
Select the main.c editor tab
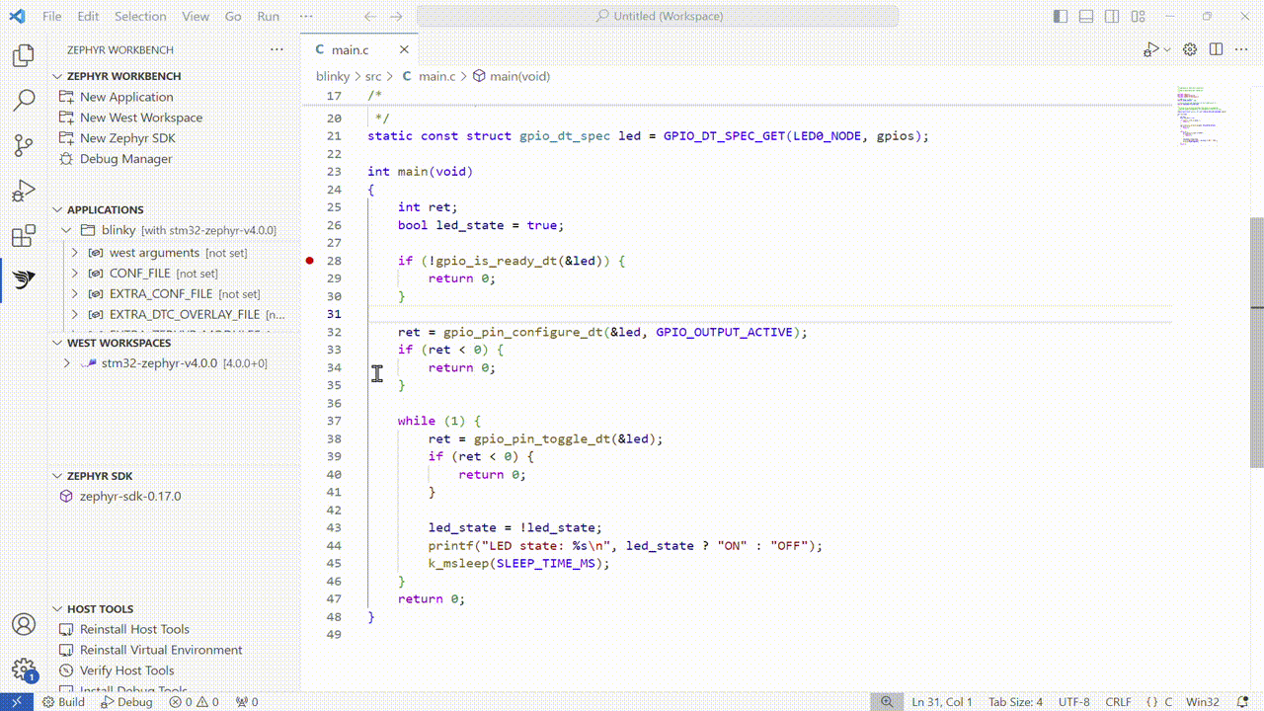(x=350, y=49)
